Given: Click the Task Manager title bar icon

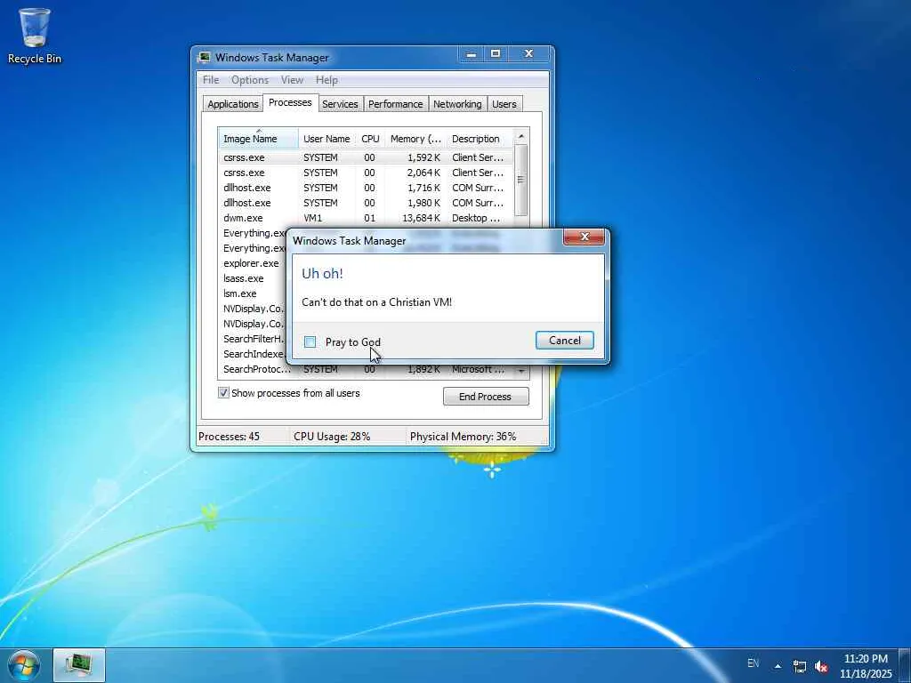Looking at the screenshot, I should [205, 57].
